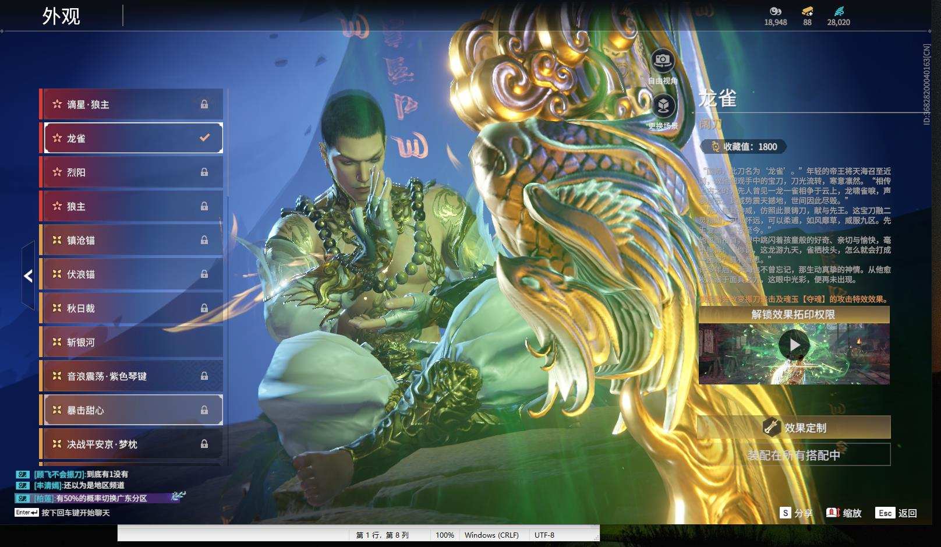Click the lock icon on 狼主 row
This screenshot has height=547, width=941.
tap(204, 206)
